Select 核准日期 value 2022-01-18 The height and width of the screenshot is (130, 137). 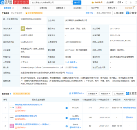(x=115, y=35)
